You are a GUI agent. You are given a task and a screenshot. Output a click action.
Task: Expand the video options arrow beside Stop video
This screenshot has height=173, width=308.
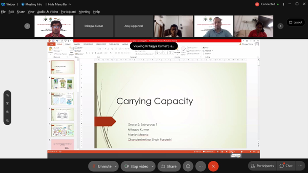pos(153,166)
